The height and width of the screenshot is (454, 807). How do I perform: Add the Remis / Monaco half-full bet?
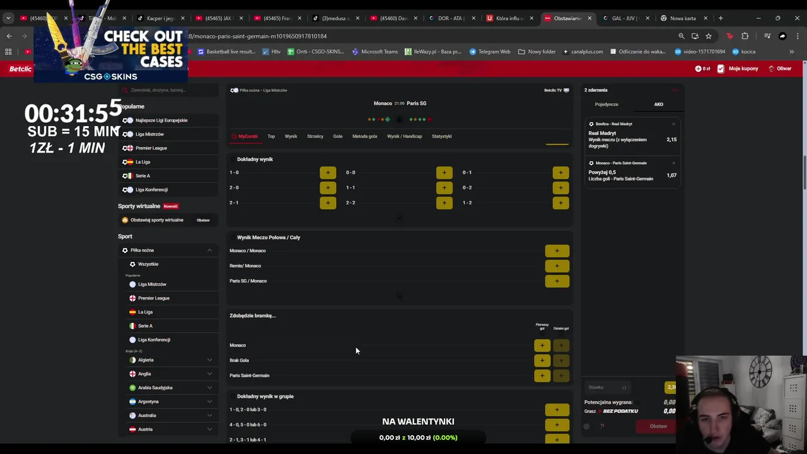click(x=557, y=265)
